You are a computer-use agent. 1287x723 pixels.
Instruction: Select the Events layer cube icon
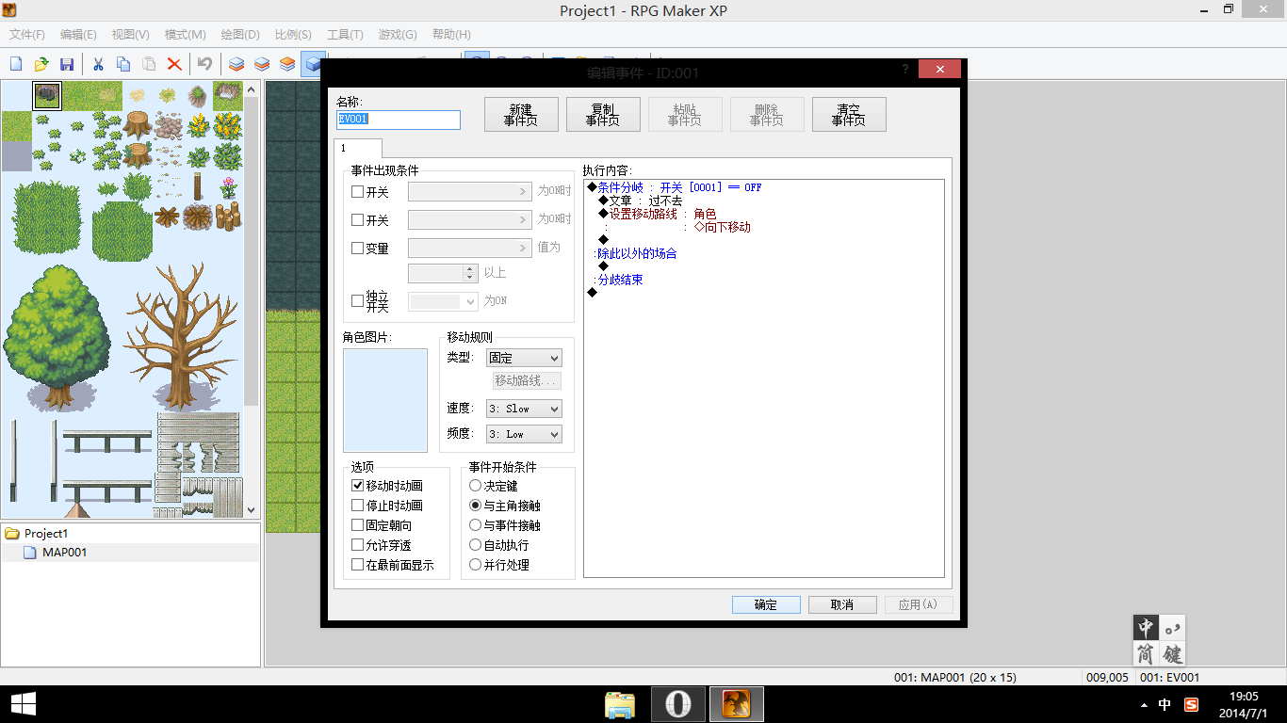pos(312,64)
